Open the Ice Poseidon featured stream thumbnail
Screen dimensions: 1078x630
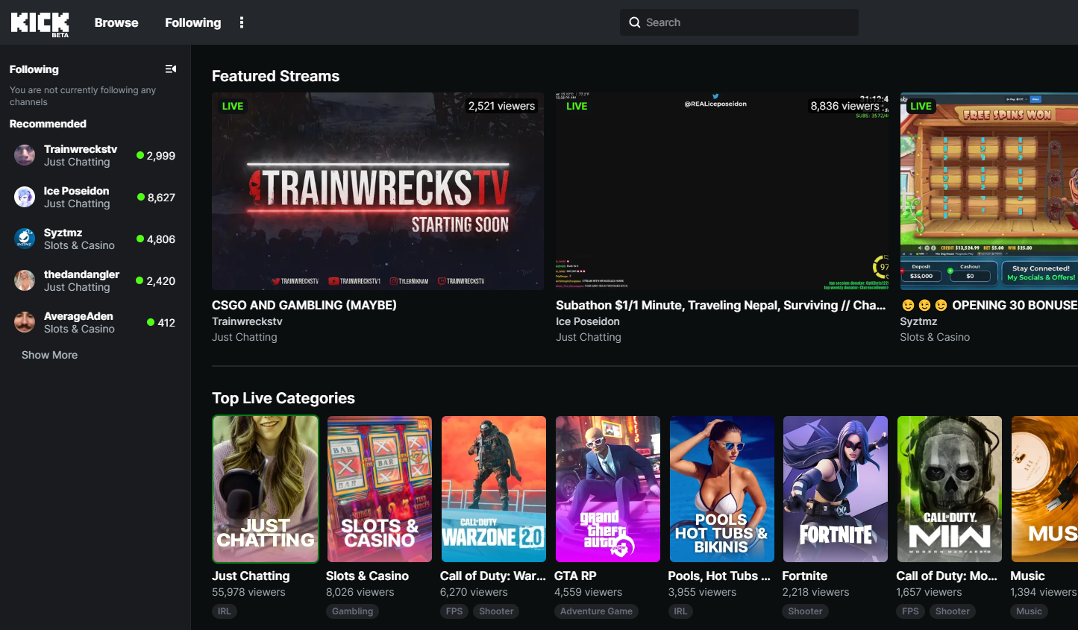coord(722,191)
